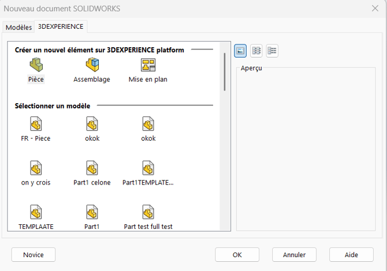The image size is (387, 271).
Task: Confirm with the OK button
Action: (x=237, y=254)
